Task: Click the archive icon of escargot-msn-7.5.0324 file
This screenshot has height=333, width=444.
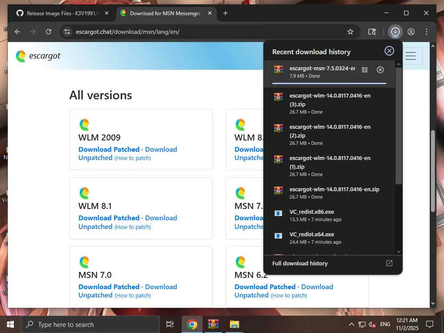Action: point(278,70)
